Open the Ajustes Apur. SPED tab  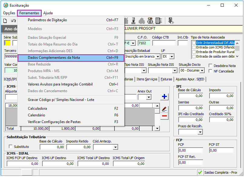coord(190,79)
